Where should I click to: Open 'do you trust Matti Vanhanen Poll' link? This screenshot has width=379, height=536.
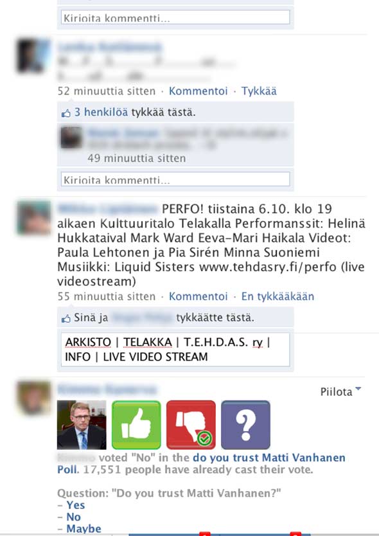pyautogui.click(x=201, y=463)
